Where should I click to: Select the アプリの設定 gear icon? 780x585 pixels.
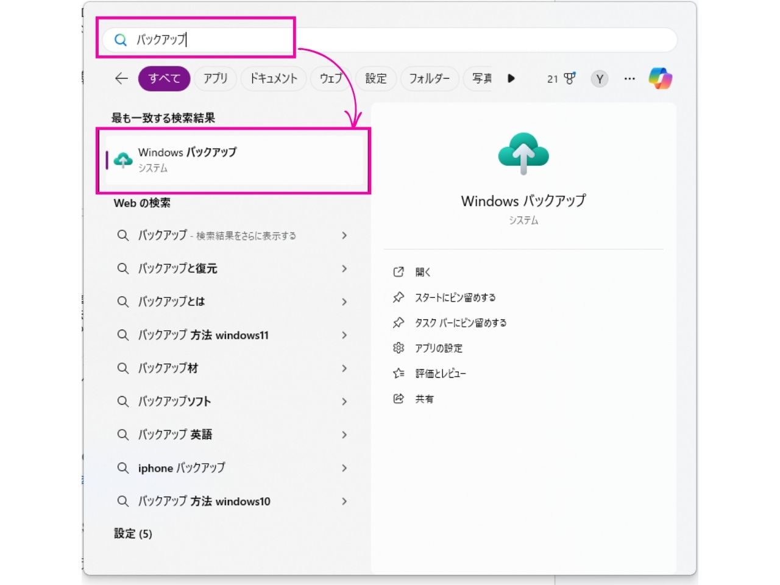(399, 348)
